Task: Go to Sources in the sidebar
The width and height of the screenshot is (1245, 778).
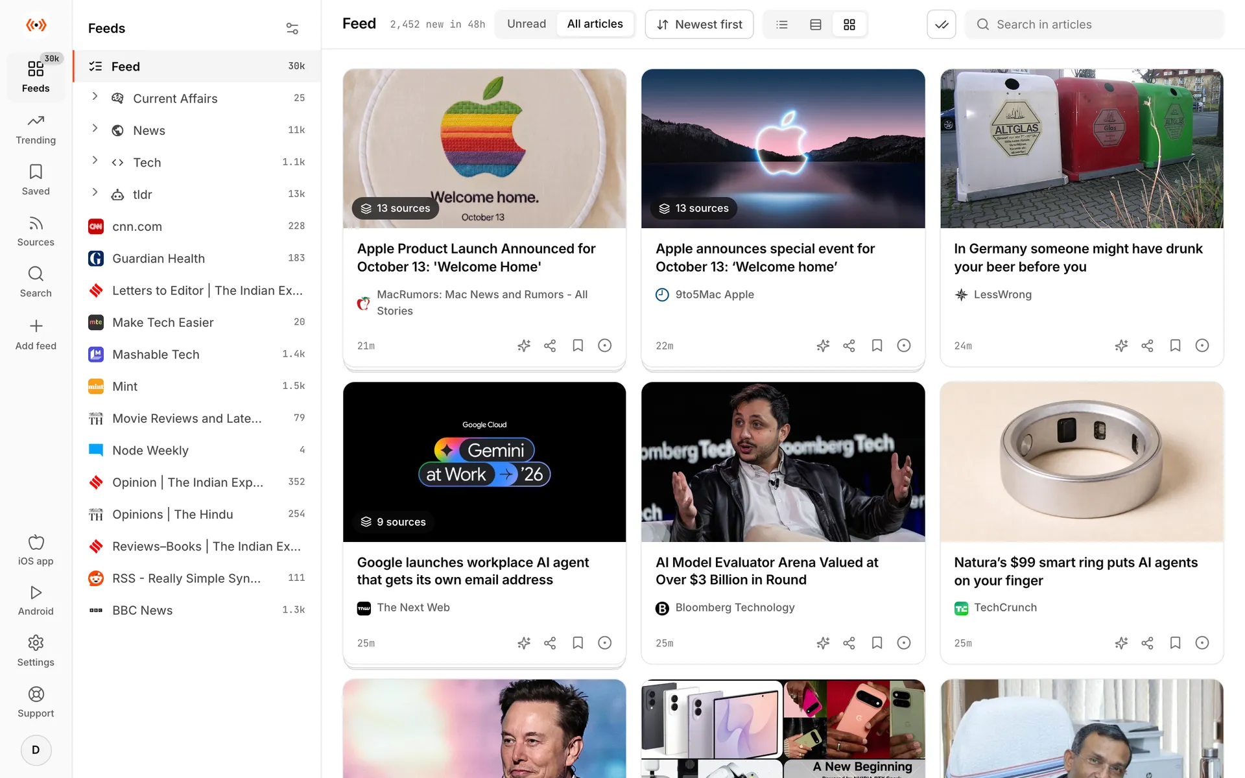Action: [36, 231]
